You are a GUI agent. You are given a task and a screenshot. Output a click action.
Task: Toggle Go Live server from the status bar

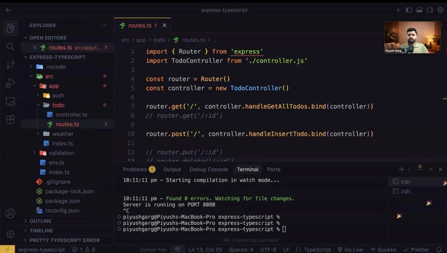pyautogui.click(x=350, y=249)
